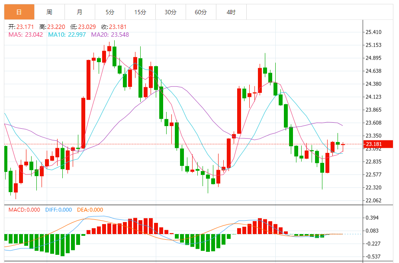This screenshot has width=399, height=263.
Task: Switch to the 月 monthly tab
Action: [80, 12]
